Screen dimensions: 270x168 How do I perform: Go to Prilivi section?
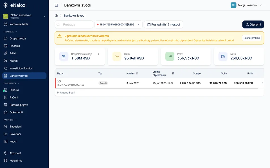[24, 53]
